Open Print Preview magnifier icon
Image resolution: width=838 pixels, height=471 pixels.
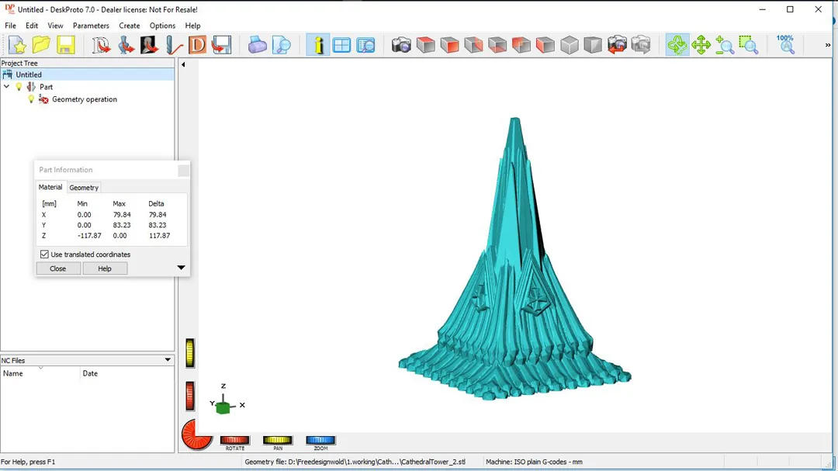coord(281,45)
